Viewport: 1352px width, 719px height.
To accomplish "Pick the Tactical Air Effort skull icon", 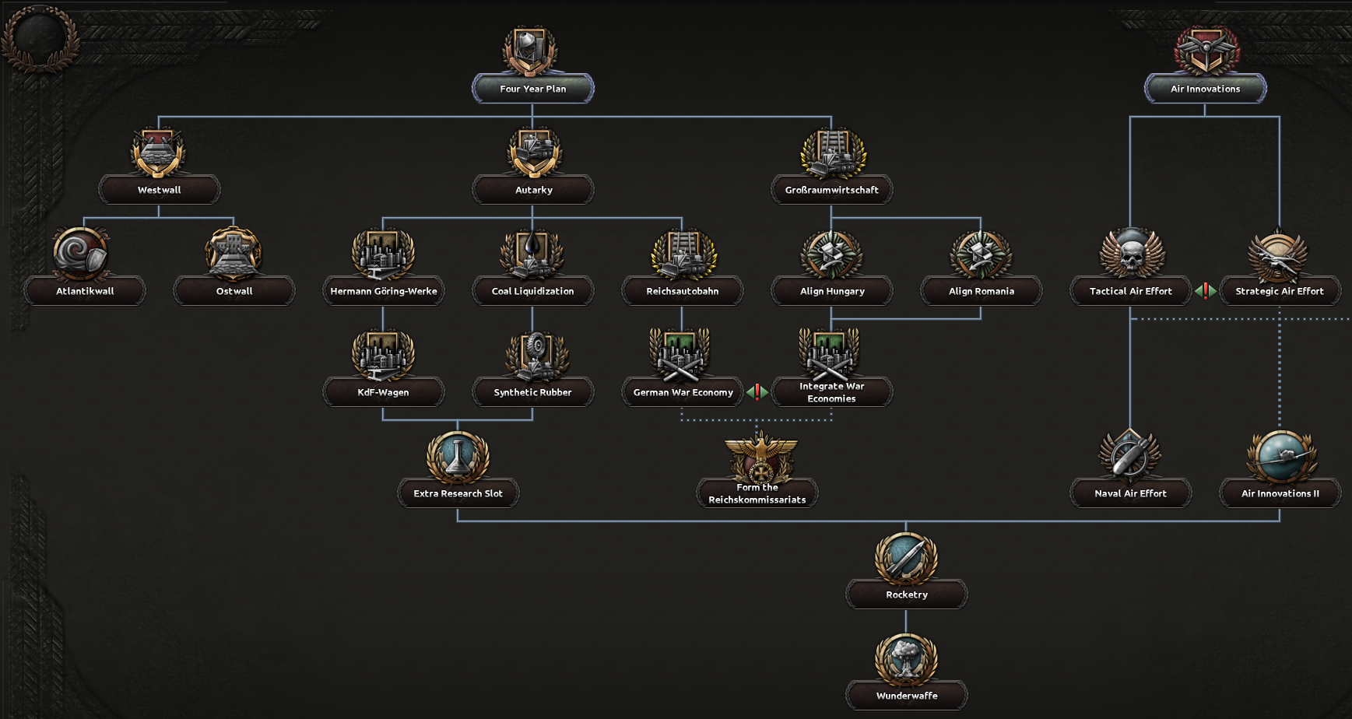I will point(1131,254).
